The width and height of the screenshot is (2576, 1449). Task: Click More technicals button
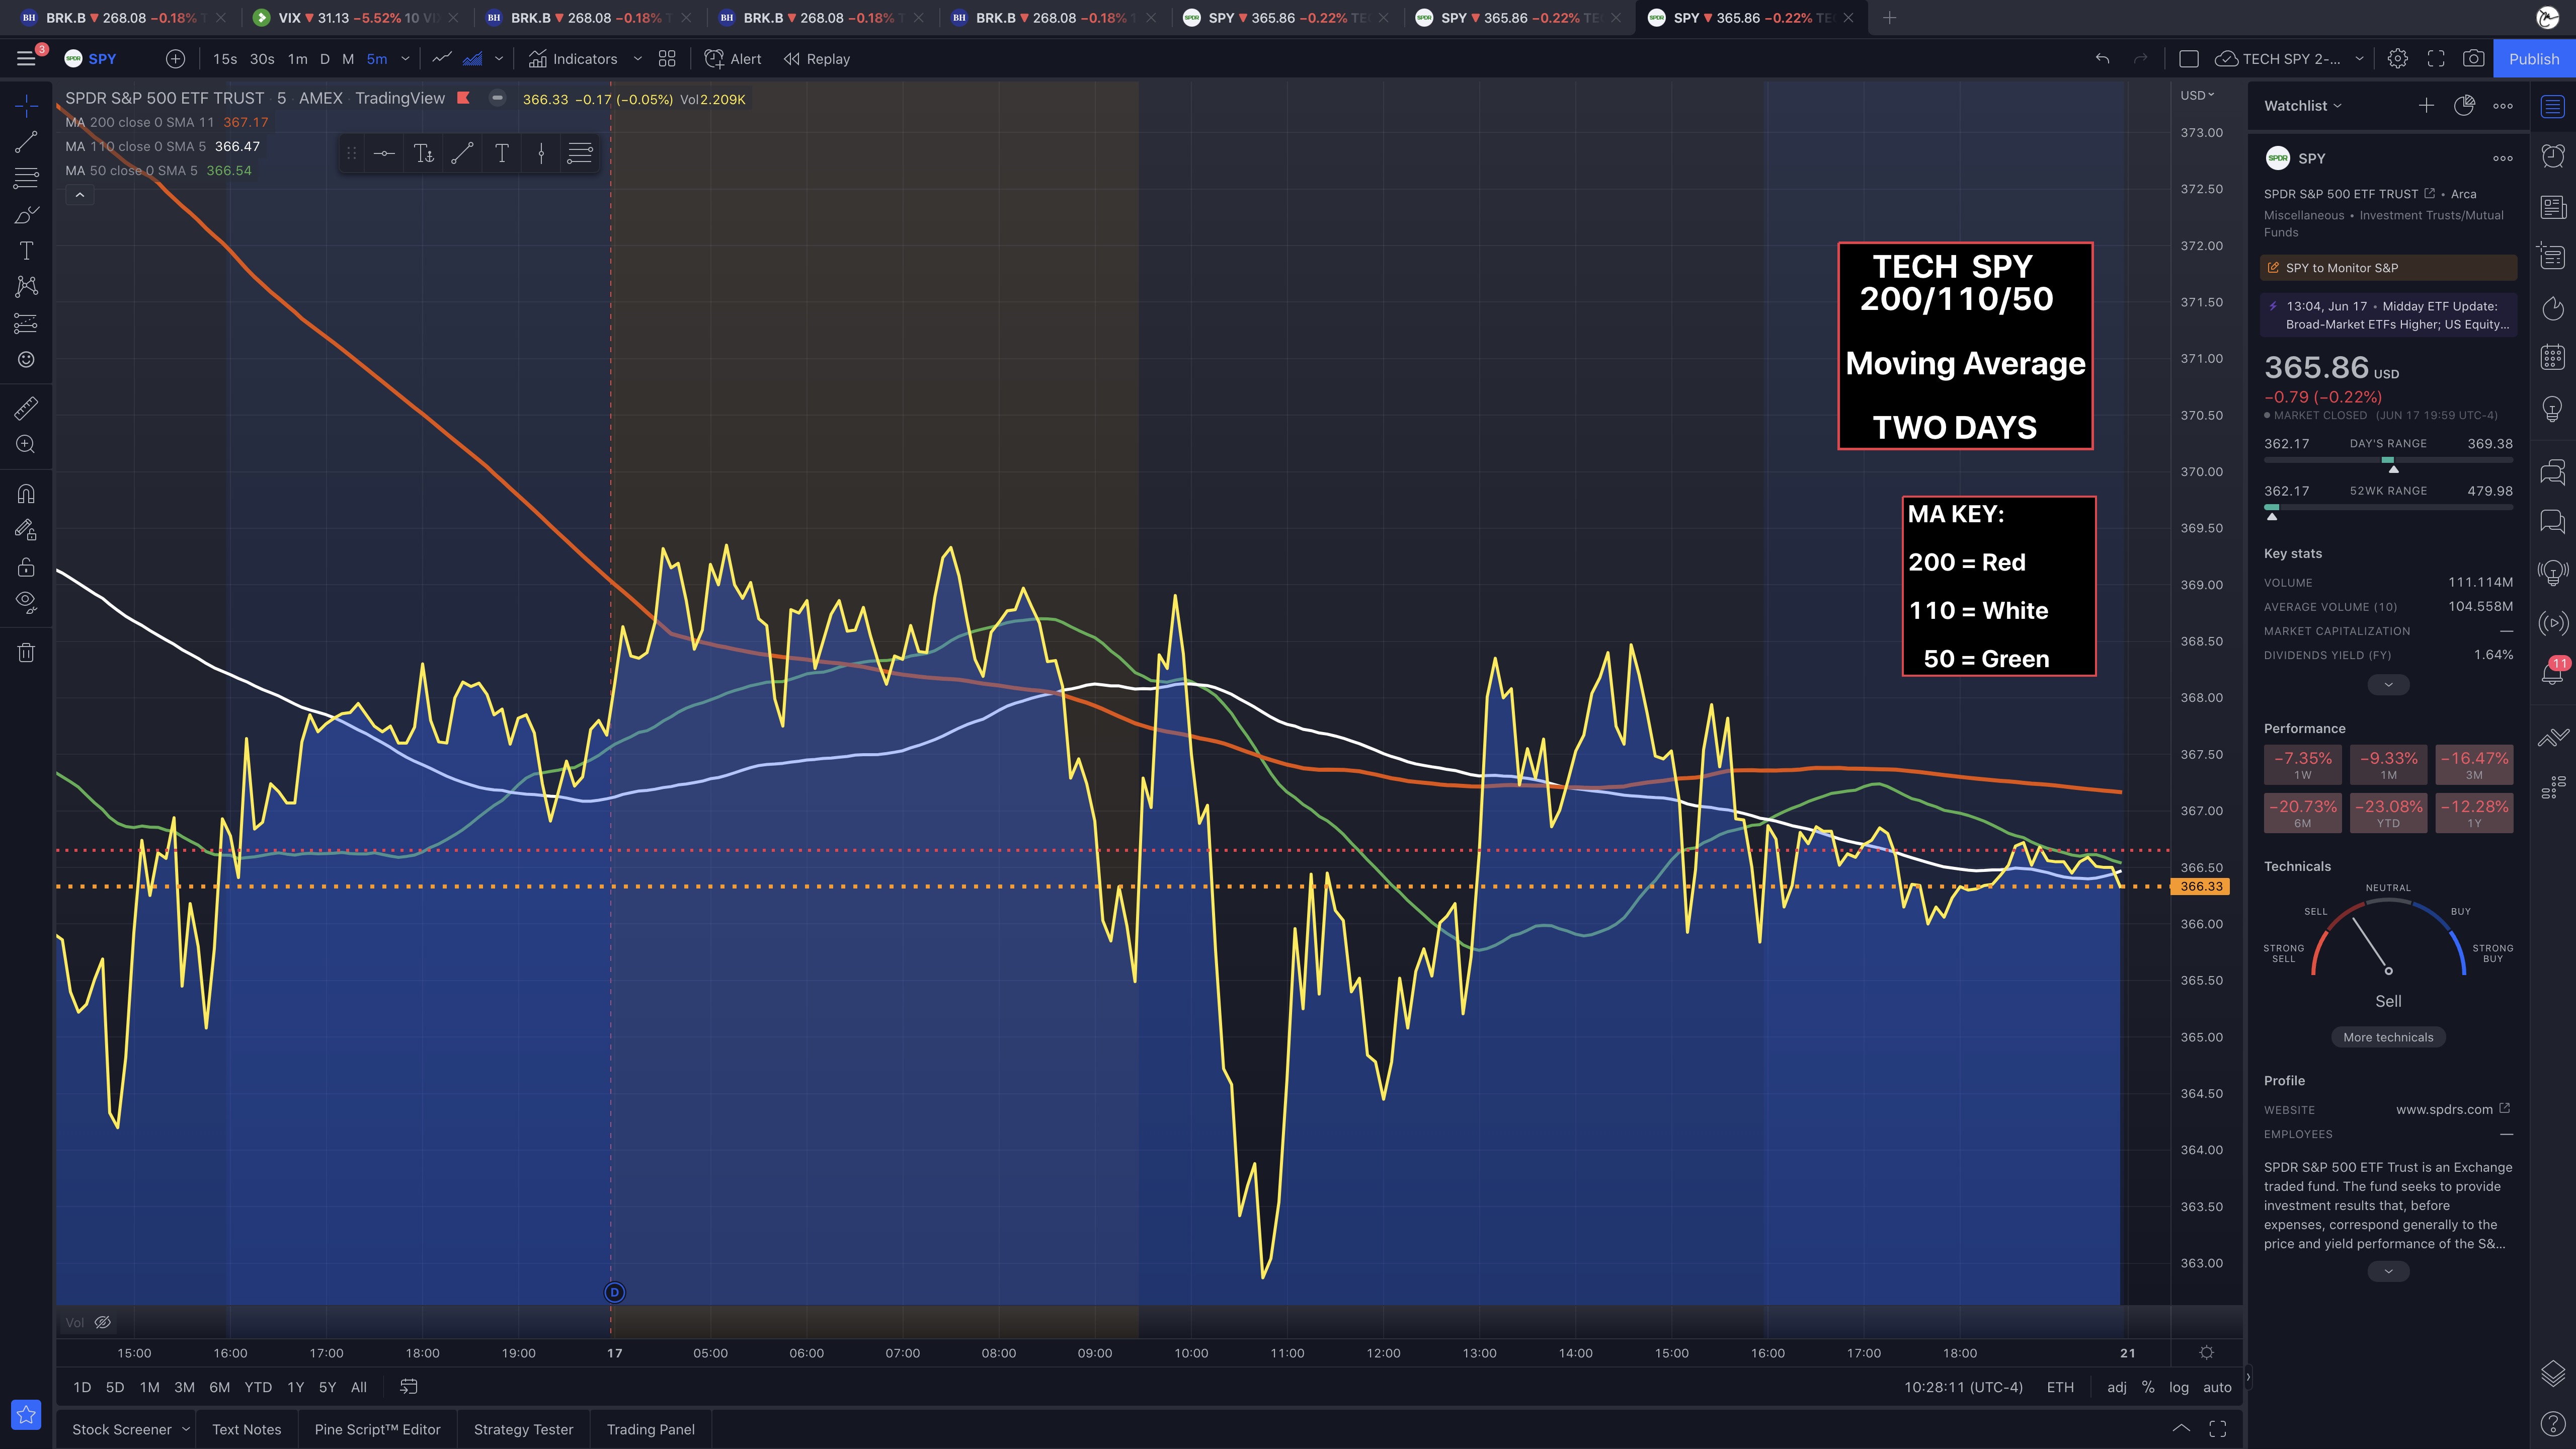coord(2388,1037)
